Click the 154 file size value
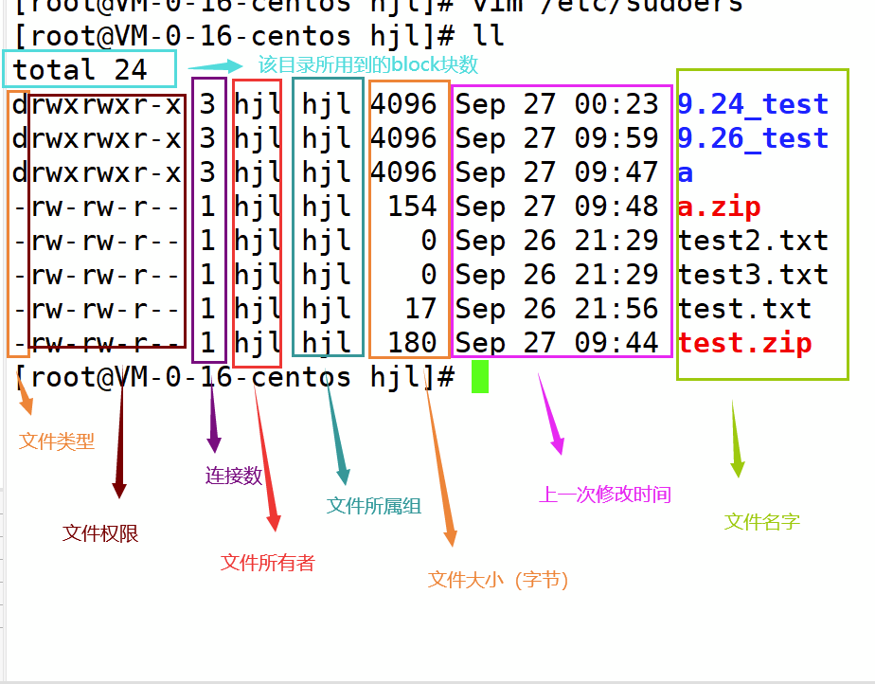Viewport: 875px width, 684px height. point(412,207)
